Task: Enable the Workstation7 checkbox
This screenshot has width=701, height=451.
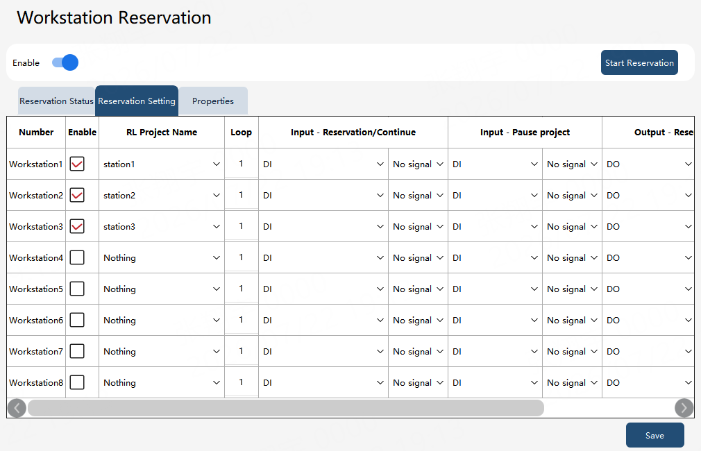Action: pyautogui.click(x=77, y=351)
